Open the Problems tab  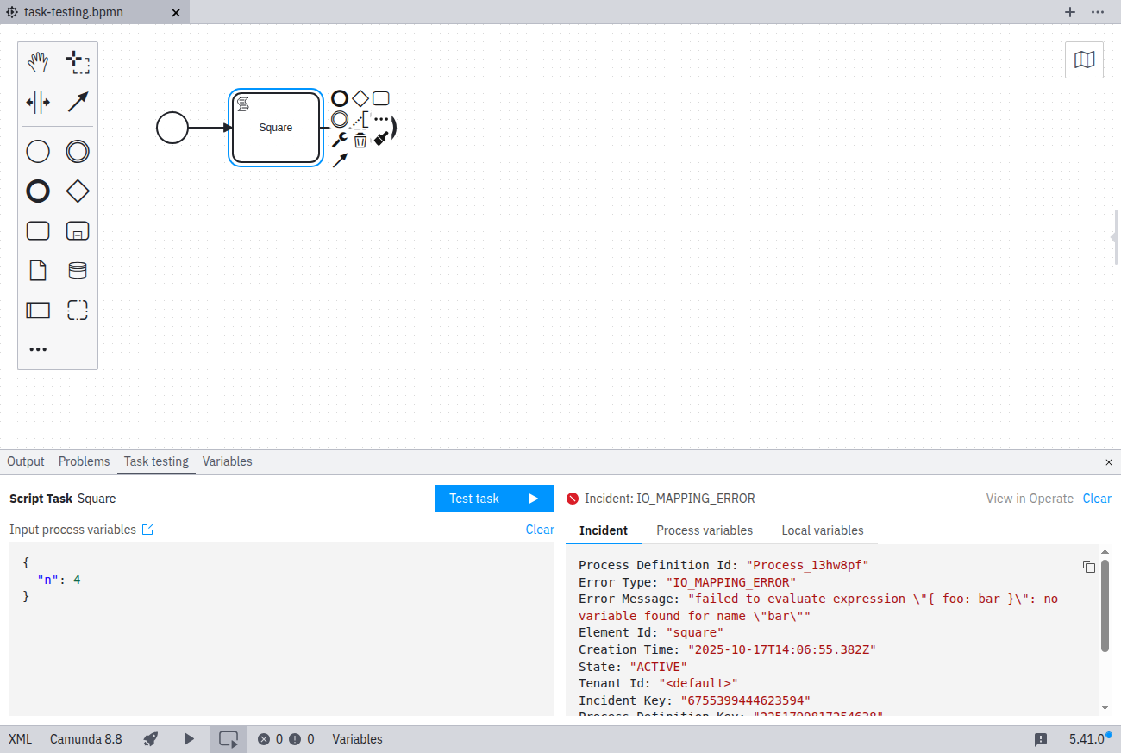[84, 461]
